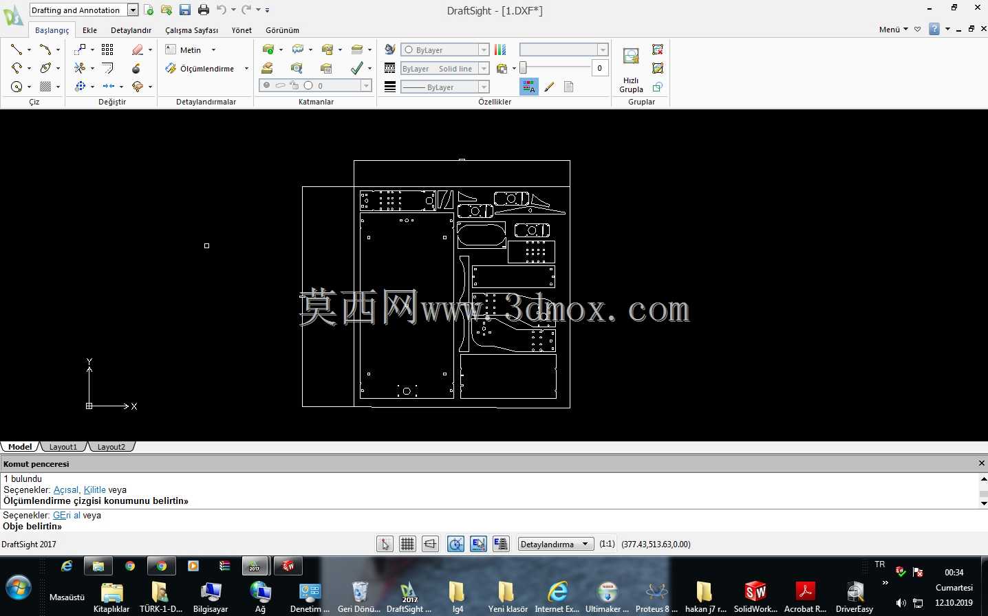Close the Komut penceresi panel
The image size is (988, 616).
click(x=981, y=463)
